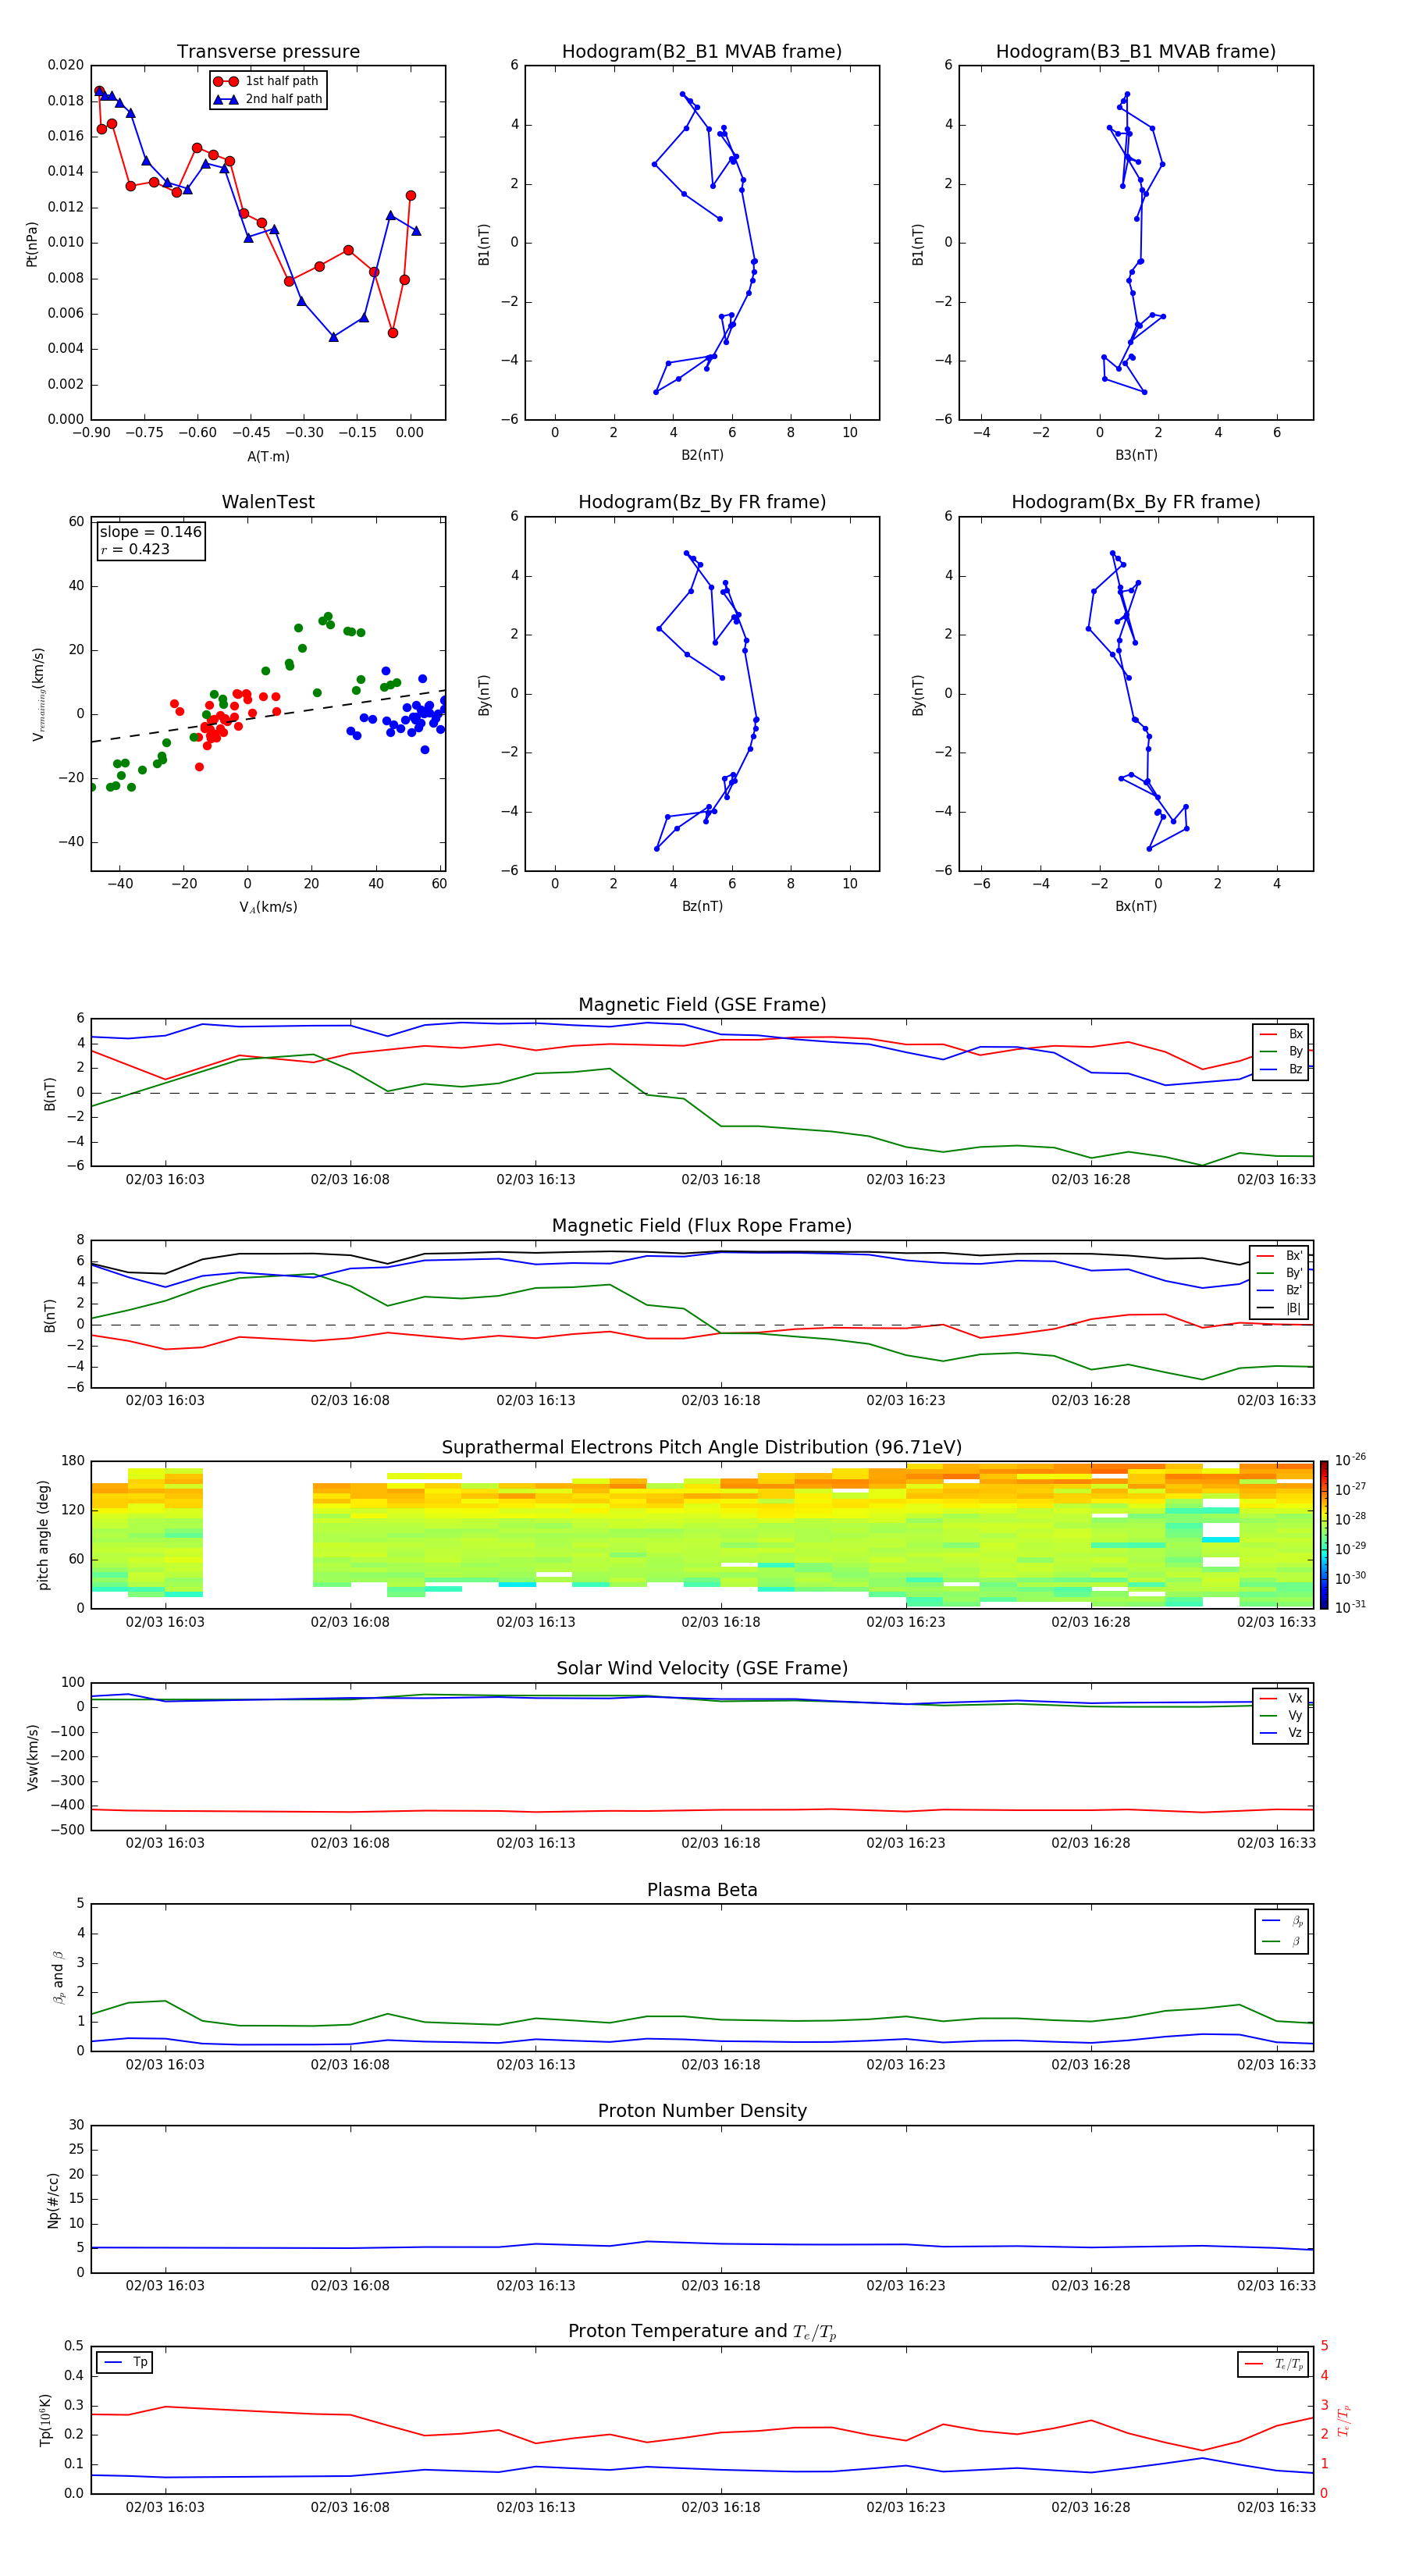The width and height of the screenshot is (1405, 2576).
Task: Click '10^-26' color bar tick label
Action: (x=1350, y=1460)
